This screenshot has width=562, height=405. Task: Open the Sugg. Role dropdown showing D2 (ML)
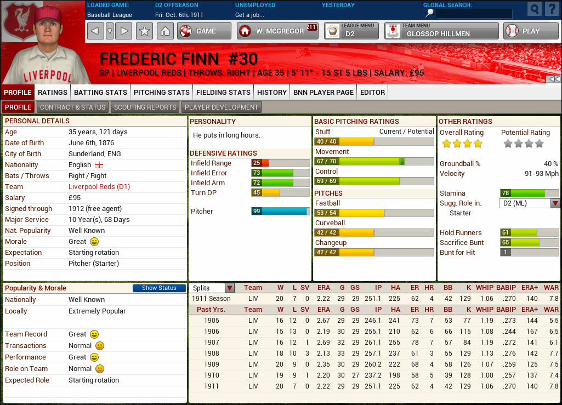[554, 203]
